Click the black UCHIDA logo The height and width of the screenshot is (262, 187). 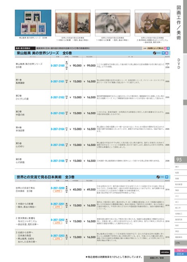(165, 252)
